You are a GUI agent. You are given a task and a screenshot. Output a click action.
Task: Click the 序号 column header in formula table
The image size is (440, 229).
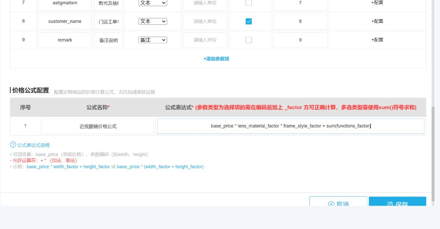click(x=25, y=108)
